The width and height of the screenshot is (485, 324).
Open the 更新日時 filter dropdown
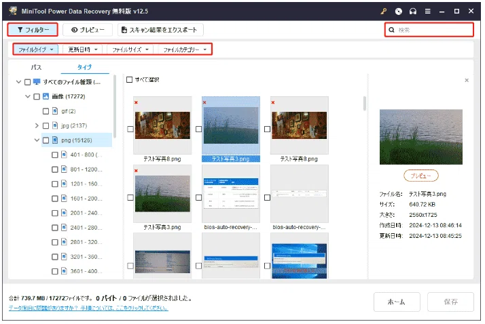click(82, 49)
